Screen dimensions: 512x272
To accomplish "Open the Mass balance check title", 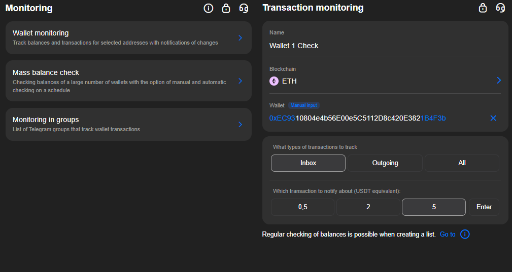I will (46, 72).
